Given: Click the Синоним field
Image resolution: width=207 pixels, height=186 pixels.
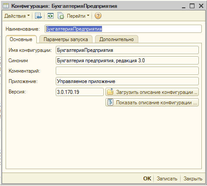Looking at the screenshot, I should tap(127, 61).
